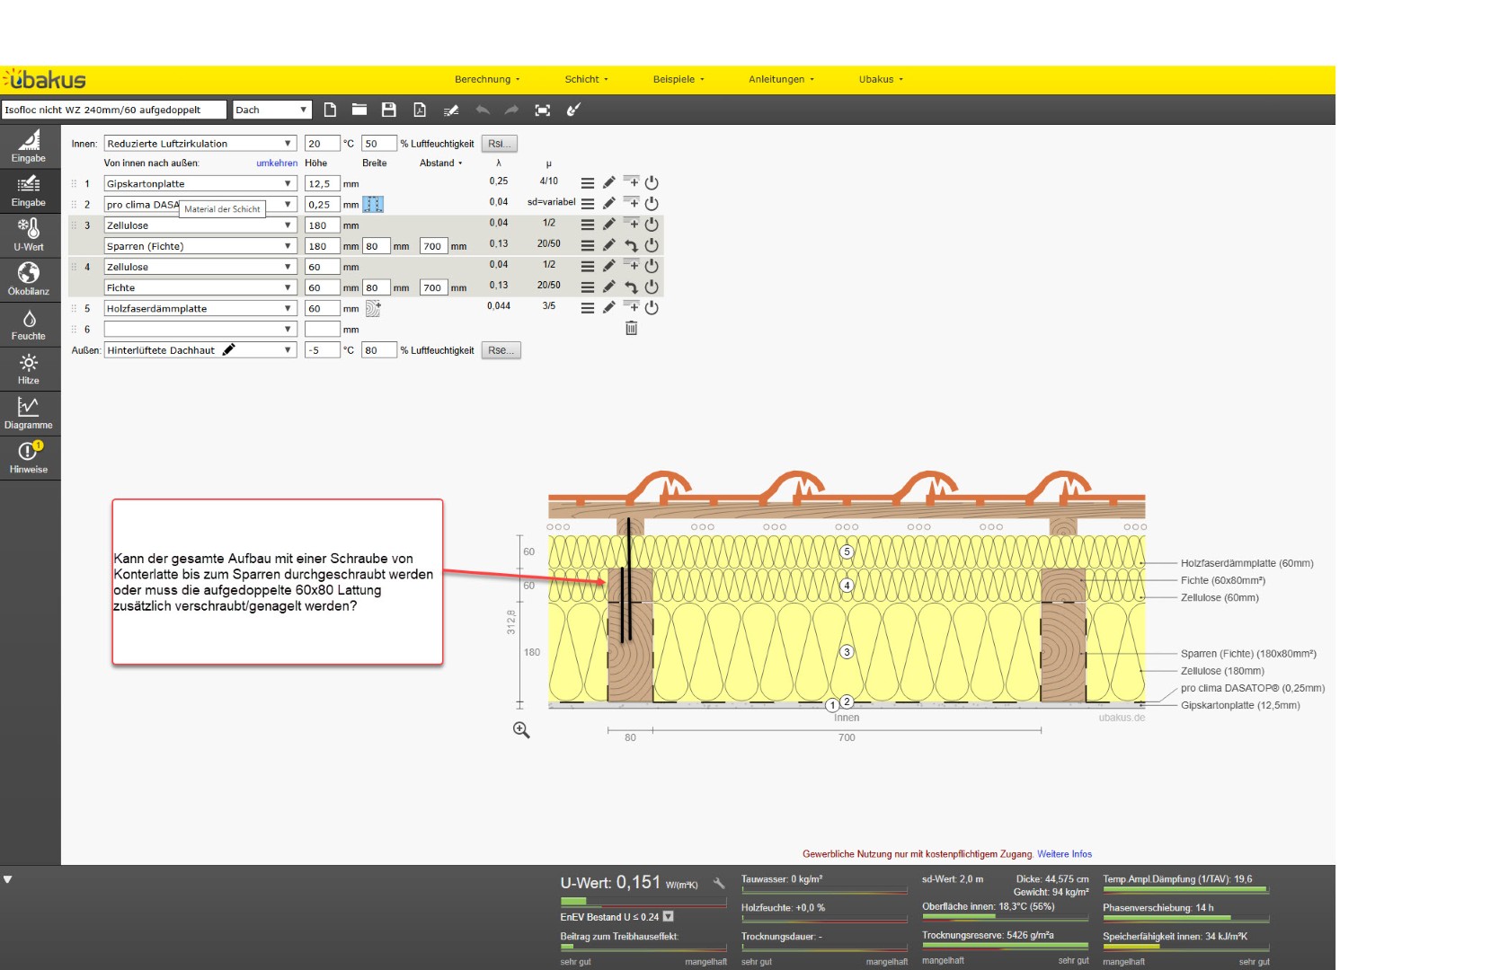The height and width of the screenshot is (970, 1508).
Task: Open the Ökobilanz globe panel
Action: pyautogui.click(x=29, y=279)
